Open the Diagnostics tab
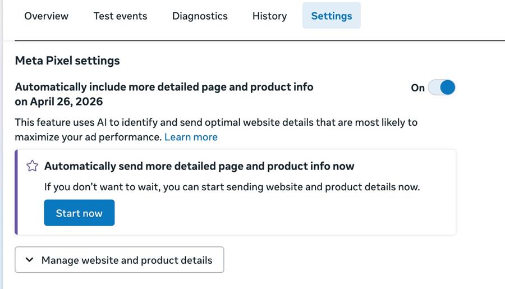 pyautogui.click(x=200, y=16)
